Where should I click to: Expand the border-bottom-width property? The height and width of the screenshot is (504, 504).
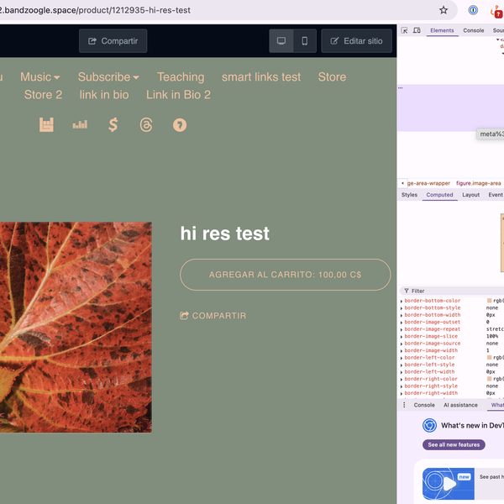402,315
